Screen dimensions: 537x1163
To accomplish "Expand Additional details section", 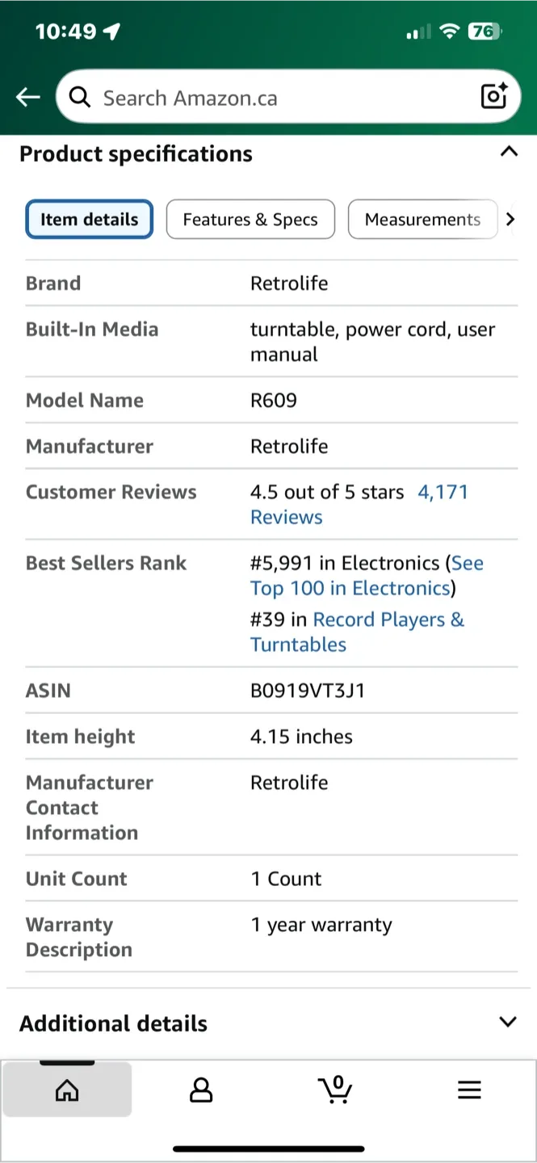I will [x=507, y=1022].
